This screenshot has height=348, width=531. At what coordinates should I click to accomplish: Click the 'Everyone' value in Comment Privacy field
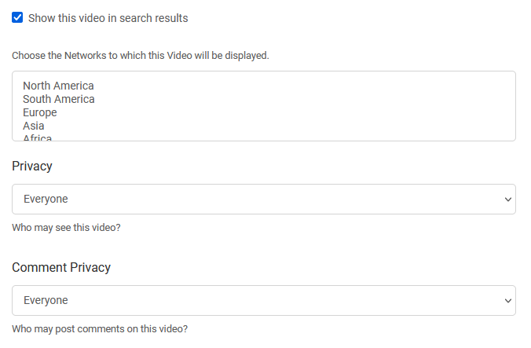coord(46,301)
